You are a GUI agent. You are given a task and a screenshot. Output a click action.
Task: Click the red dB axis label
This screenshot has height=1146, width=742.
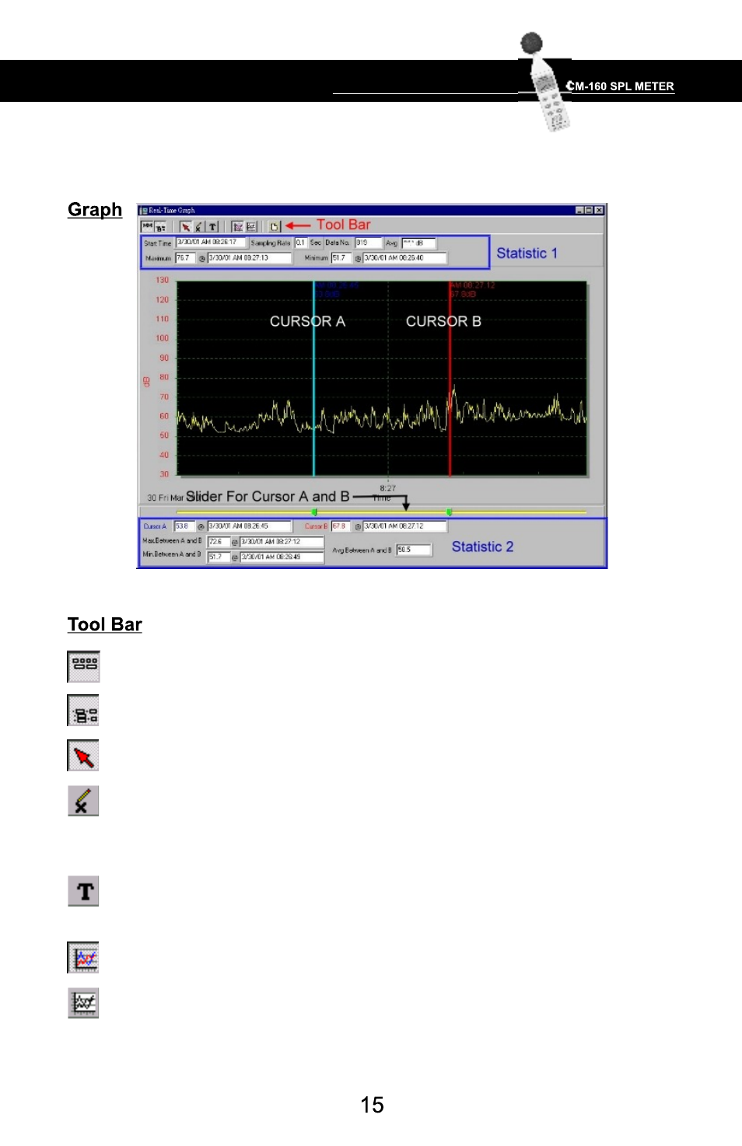click(145, 381)
